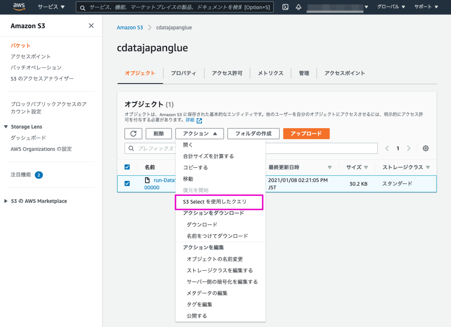
Task: Open the グローバル region dropdown
Action: (x=391, y=7)
